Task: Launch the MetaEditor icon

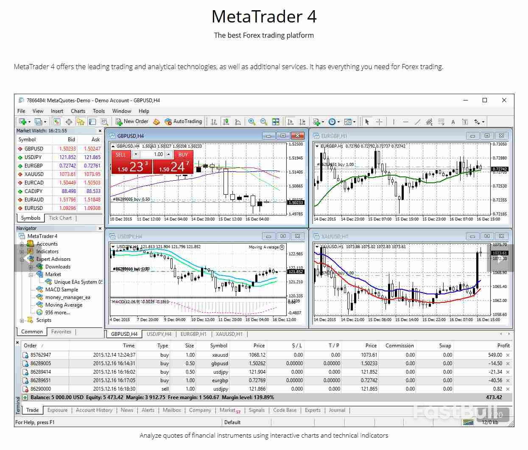Action: point(156,122)
